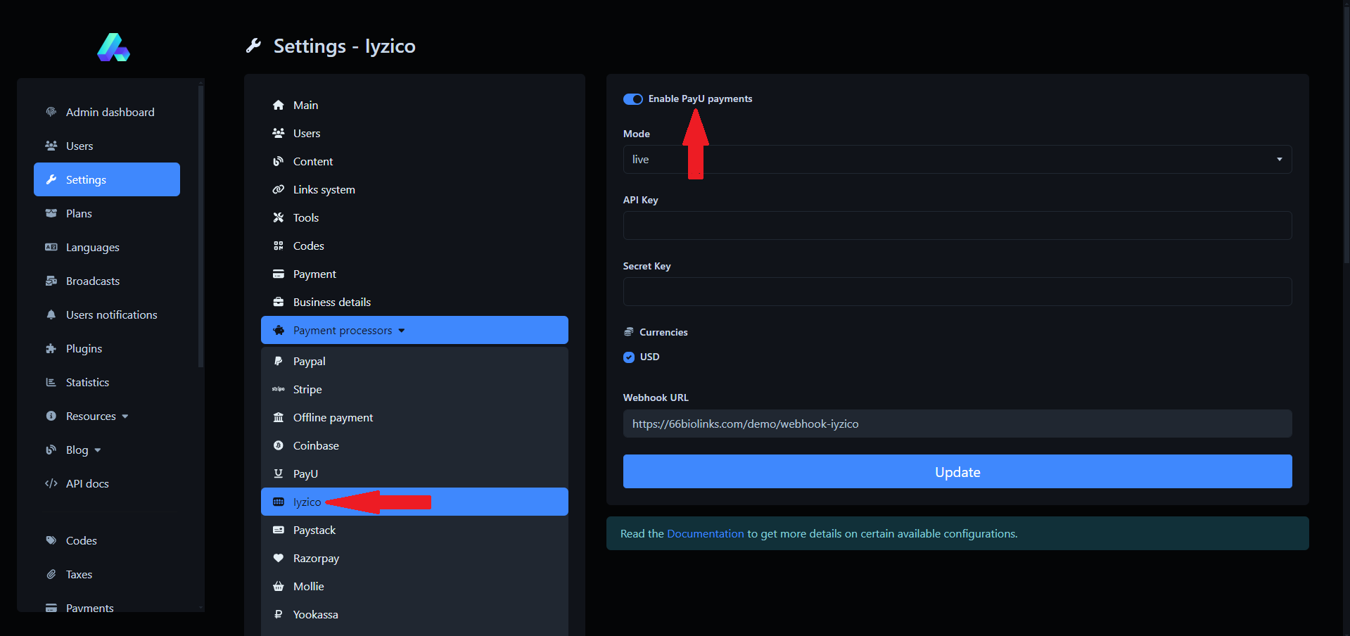Open the Documentation link

tap(705, 533)
